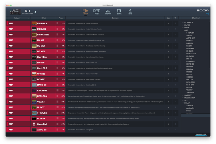Open the NEWS tab
The height and width of the screenshot is (144, 216).
click(x=130, y=12)
